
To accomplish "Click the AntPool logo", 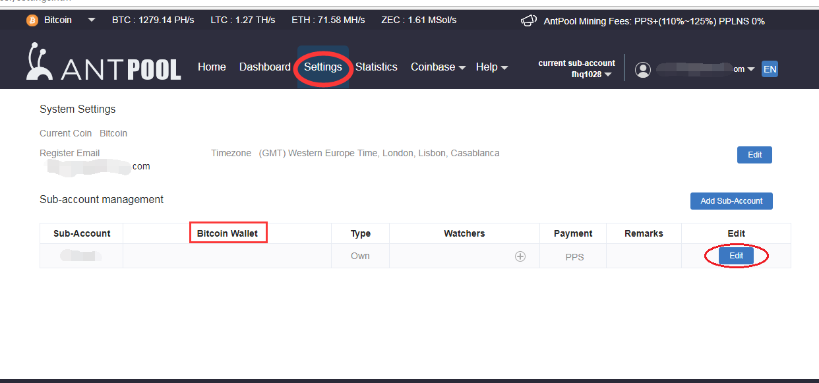I will click(104, 62).
